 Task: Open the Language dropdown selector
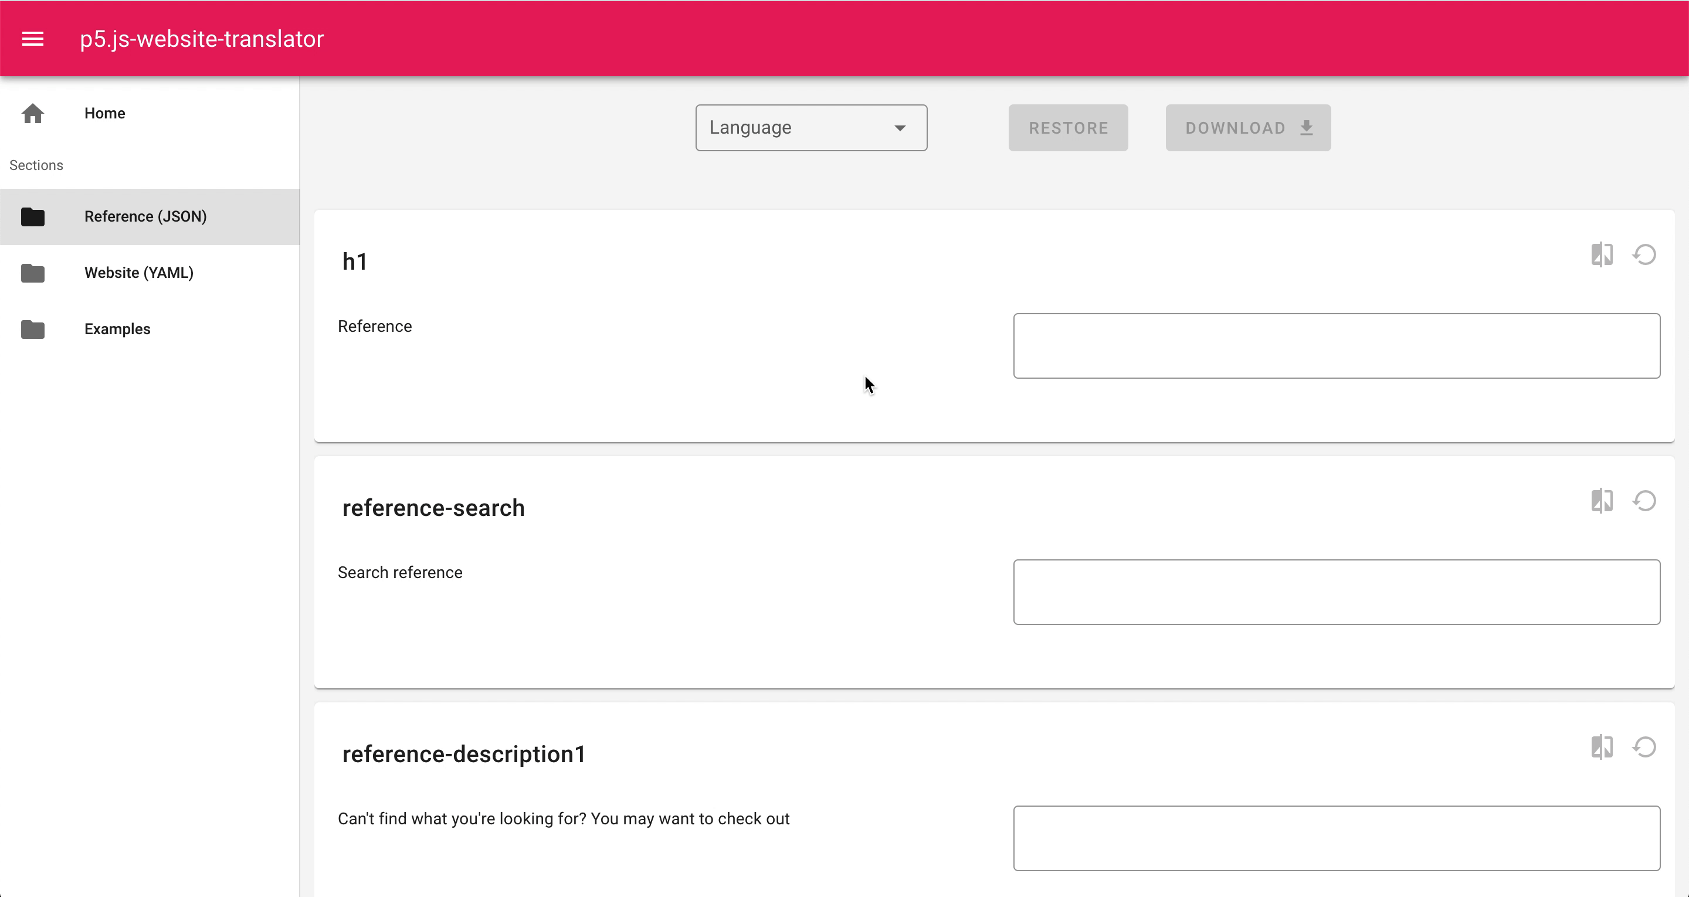click(x=810, y=127)
